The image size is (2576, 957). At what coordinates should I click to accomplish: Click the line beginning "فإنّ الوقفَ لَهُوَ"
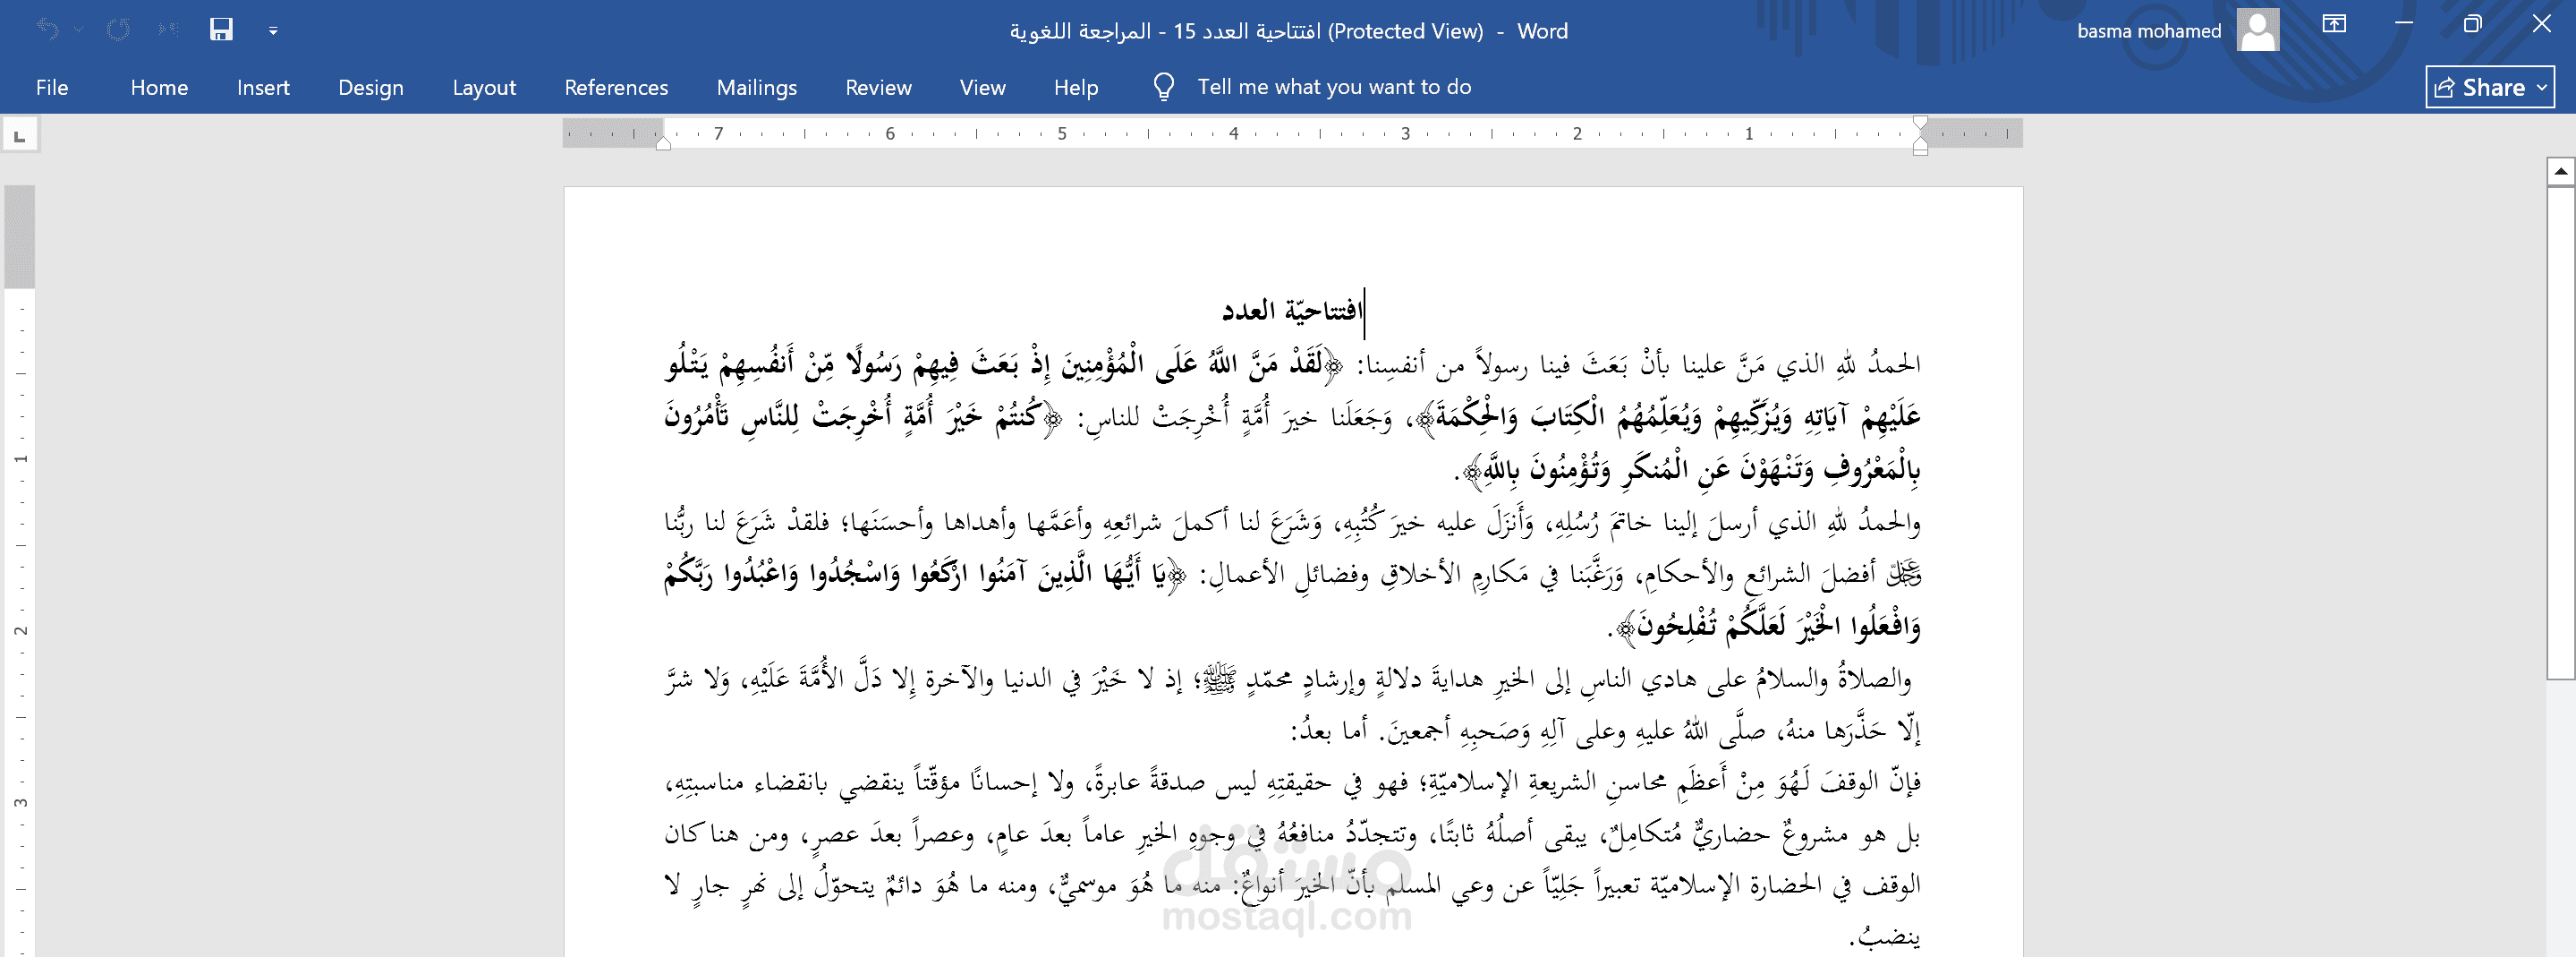coord(1292,782)
